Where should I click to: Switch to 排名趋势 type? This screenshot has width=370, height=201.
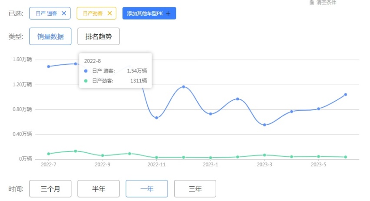point(99,36)
